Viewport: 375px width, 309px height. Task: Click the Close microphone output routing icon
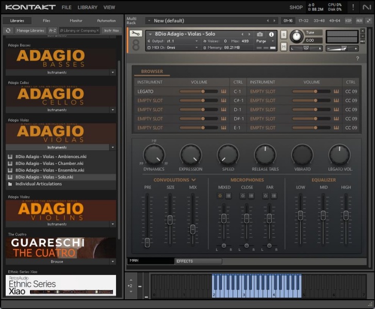[251, 196]
